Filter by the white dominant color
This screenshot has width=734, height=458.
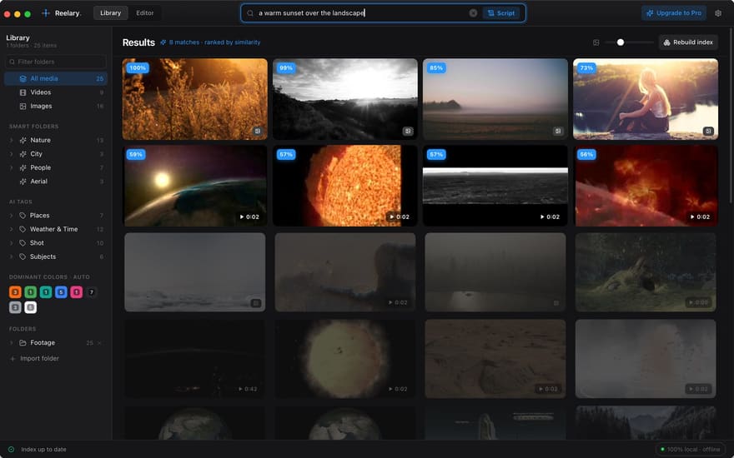[30, 307]
